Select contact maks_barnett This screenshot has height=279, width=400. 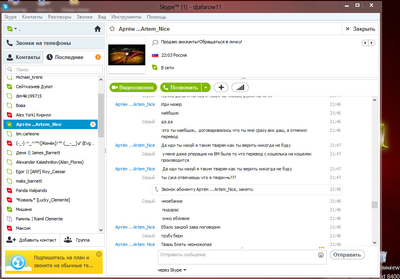50,181
